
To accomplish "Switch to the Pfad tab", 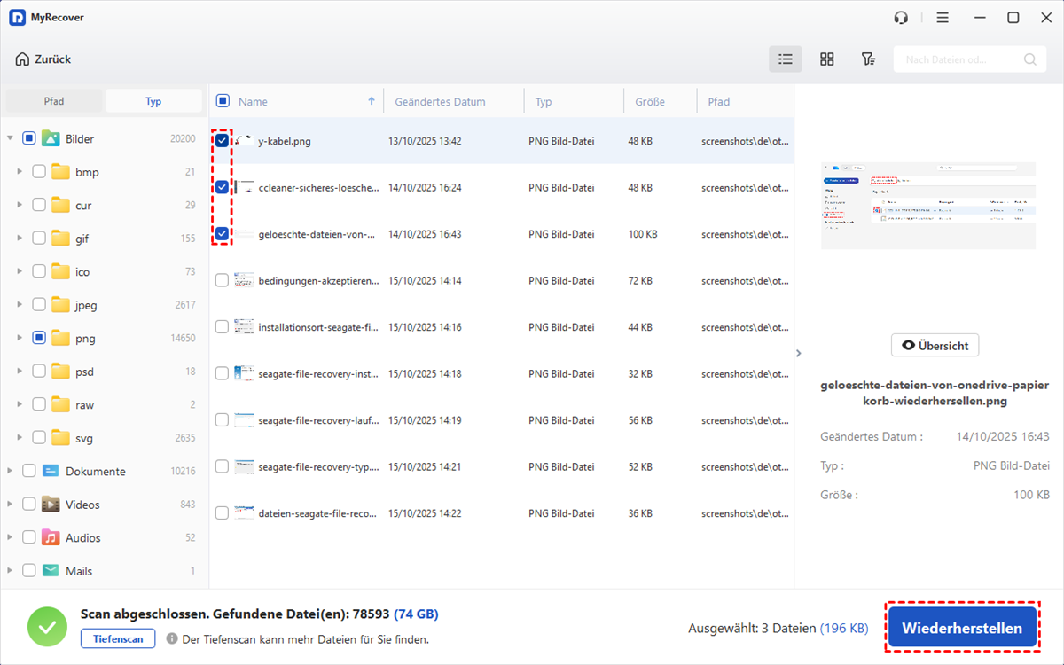I will [54, 101].
